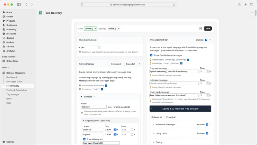Screen dimensions: 257x145
Task: Go back with browser back arrow
Action: 26,5
